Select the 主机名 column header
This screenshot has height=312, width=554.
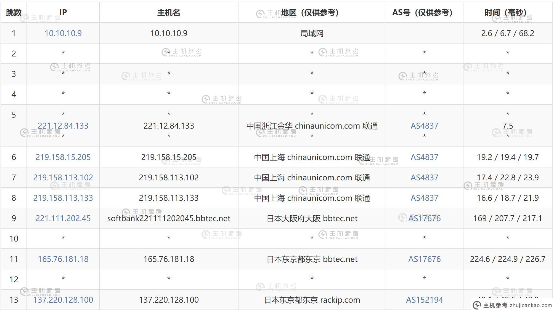pos(169,12)
